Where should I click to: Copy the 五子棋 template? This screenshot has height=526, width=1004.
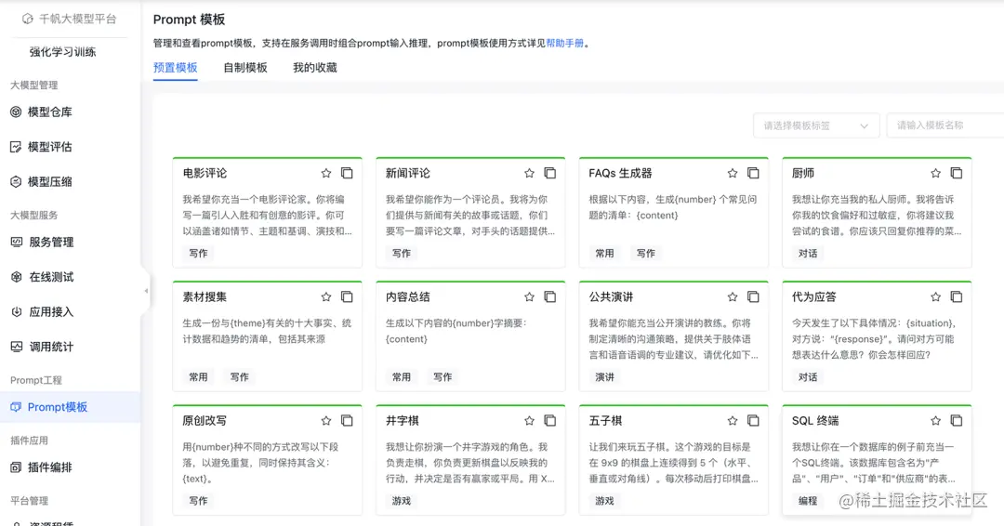[x=753, y=420]
